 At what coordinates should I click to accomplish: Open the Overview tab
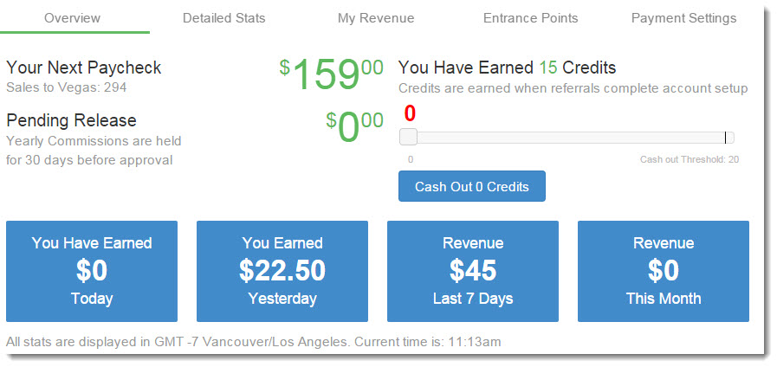click(x=73, y=18)
